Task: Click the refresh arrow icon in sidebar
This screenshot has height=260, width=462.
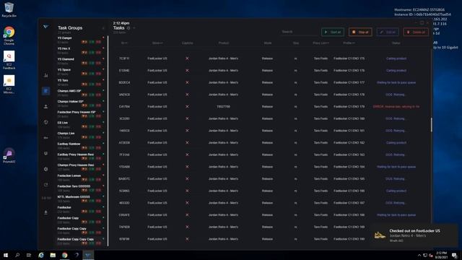Action: pyautogui.click(x=46, y=185)
